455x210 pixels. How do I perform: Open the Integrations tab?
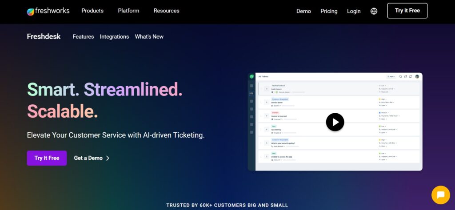click(114, 36)
